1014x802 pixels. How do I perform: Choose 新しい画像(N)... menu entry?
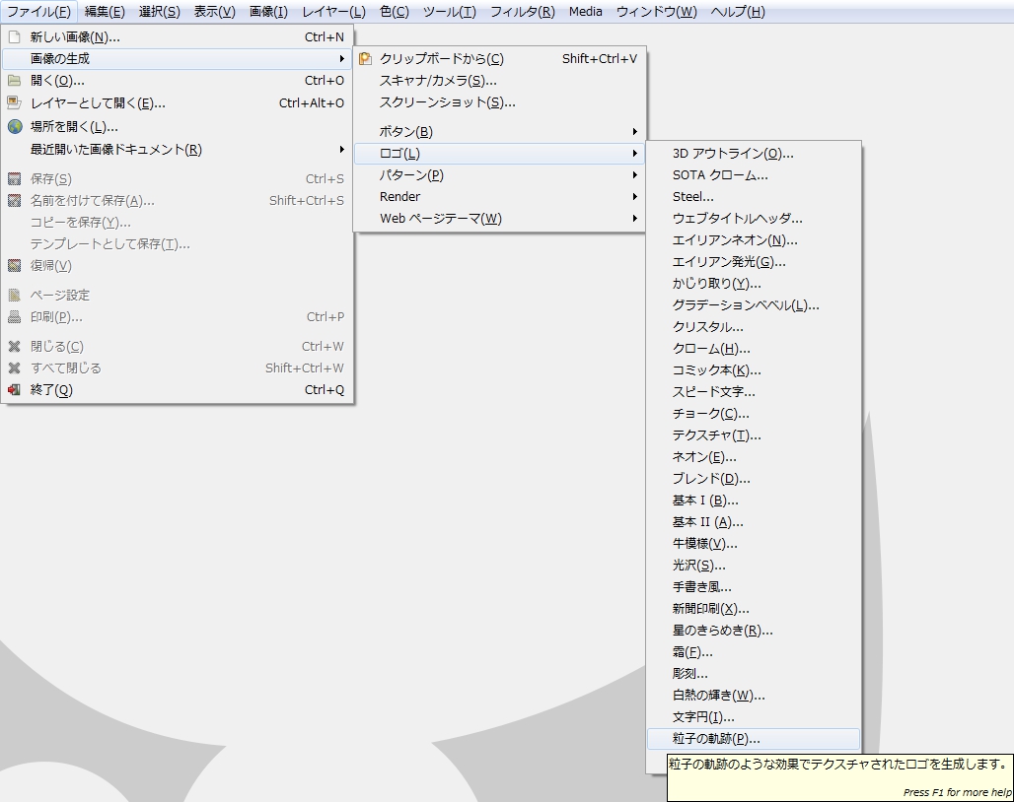pyautogui.click(x=178, y=36)
